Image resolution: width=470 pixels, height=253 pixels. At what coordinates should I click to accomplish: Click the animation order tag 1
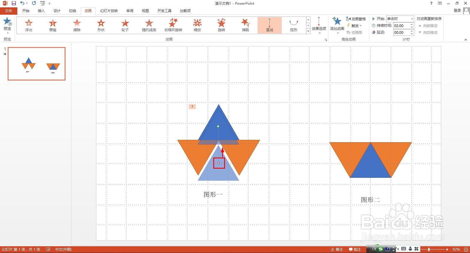[x=192, y=106]
